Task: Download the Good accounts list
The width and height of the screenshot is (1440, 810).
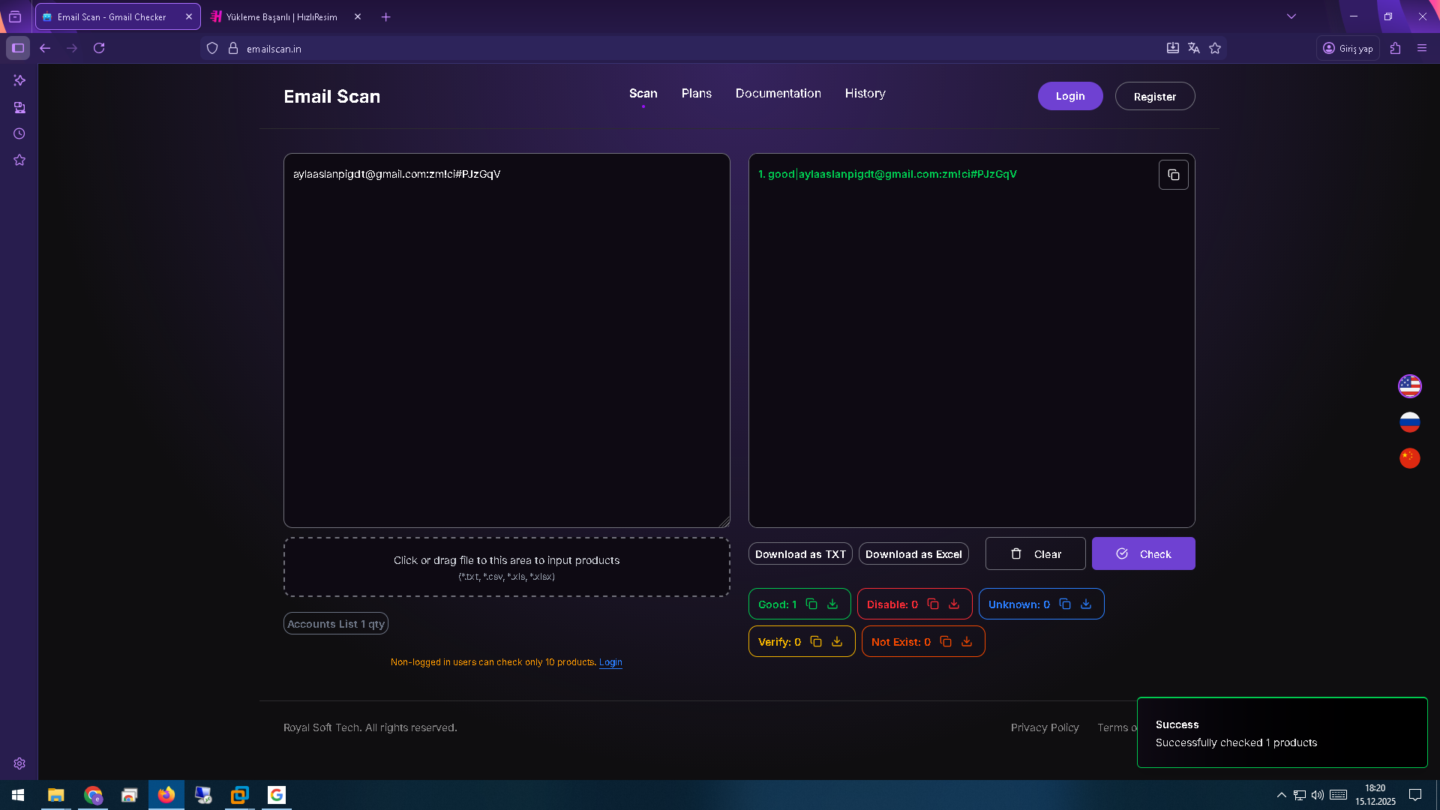Action: [x=832, y=604]
